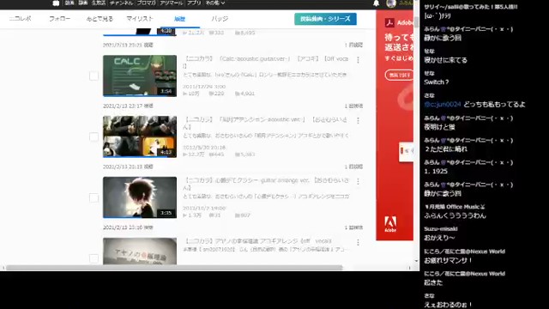Select the 履歴 history tab

pyautogui.click(x=179, y=19)
